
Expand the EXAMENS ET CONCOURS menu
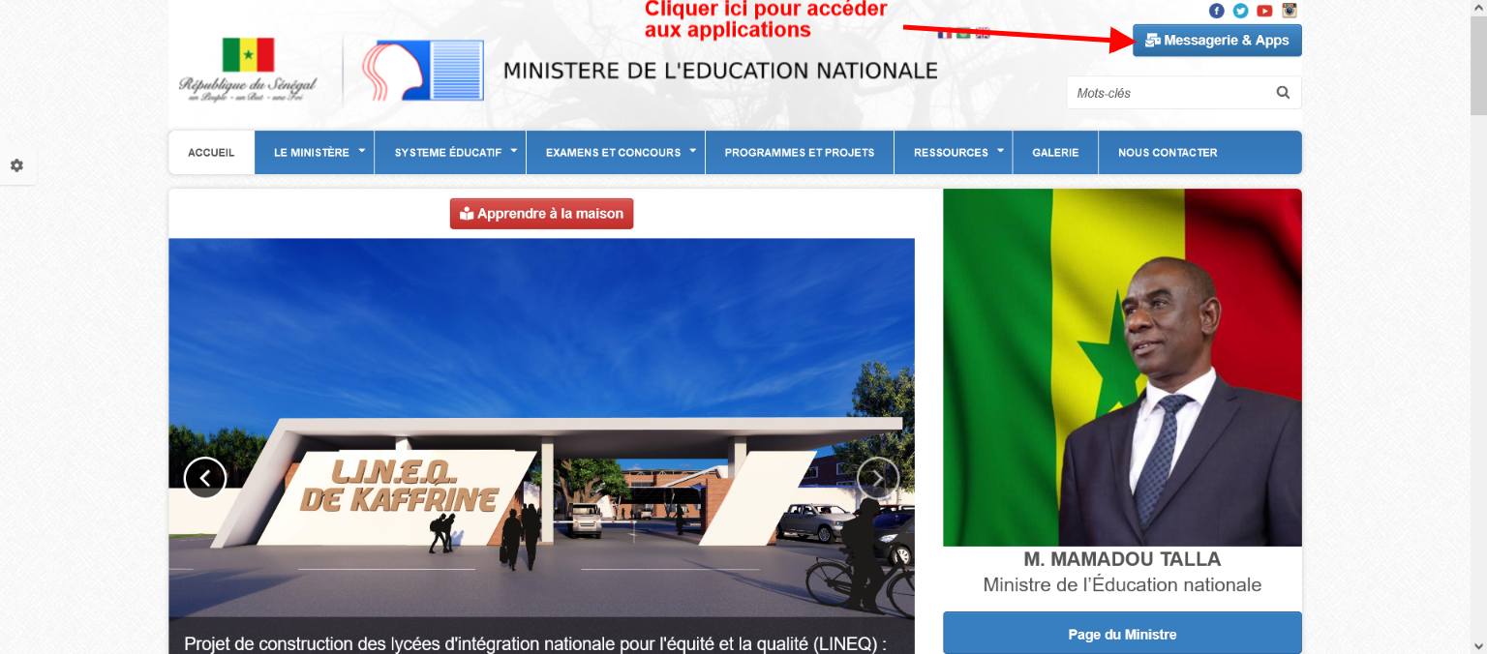coord(615,152)
